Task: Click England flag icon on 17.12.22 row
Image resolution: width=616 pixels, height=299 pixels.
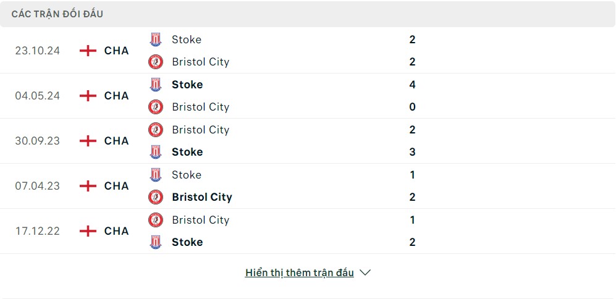Action: [88, 231]
